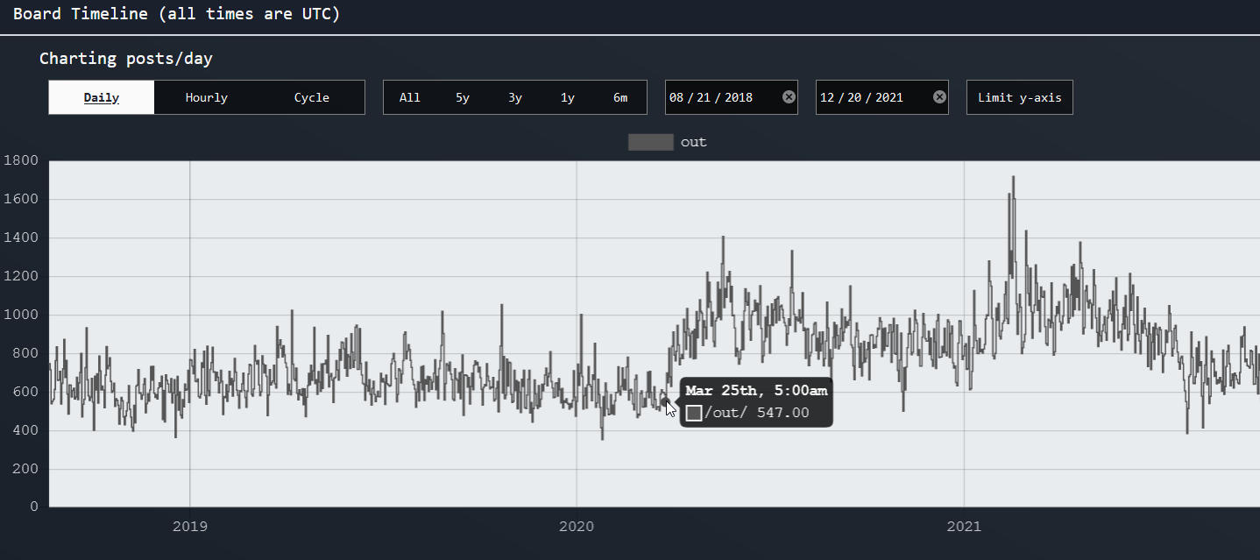
Task: Click the gray out legend swatch
Action: [650, 142]
